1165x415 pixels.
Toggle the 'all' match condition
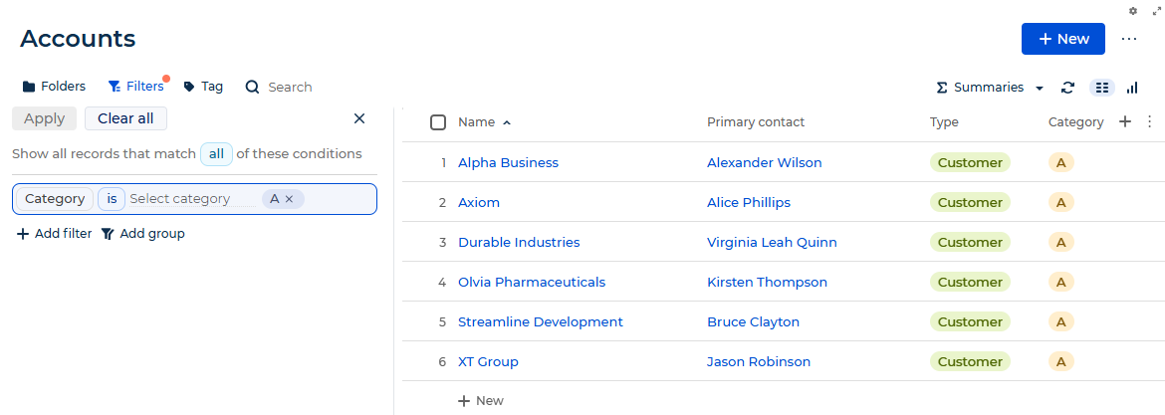coord(216,154)
